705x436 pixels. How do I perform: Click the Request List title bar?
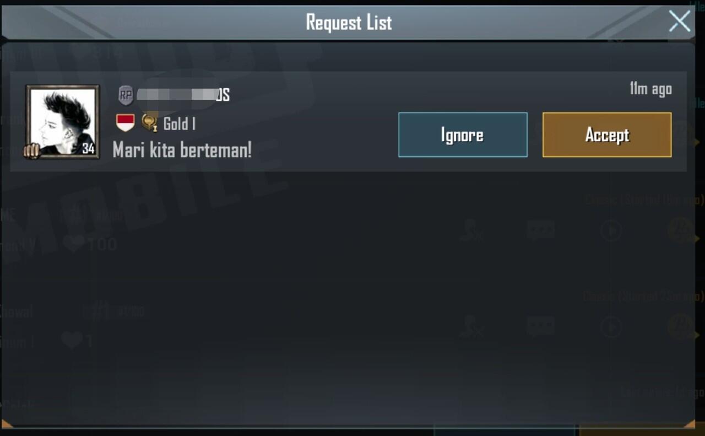pyautogui.click(x=349, y=22)
